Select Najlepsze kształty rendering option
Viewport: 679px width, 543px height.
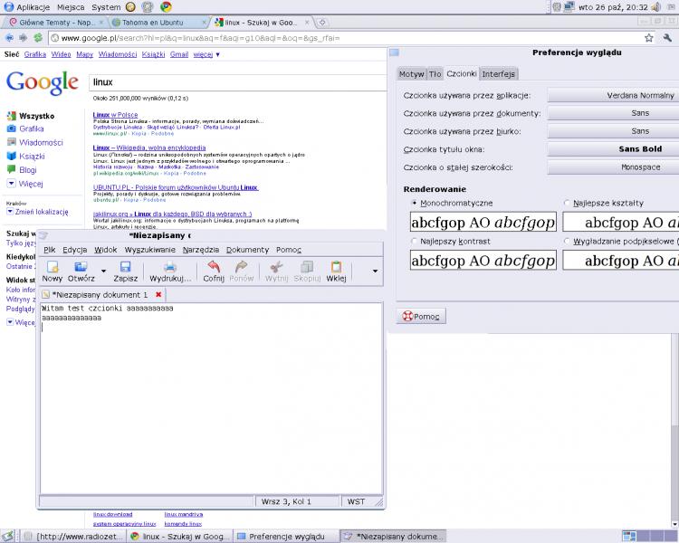click(568, 204)
